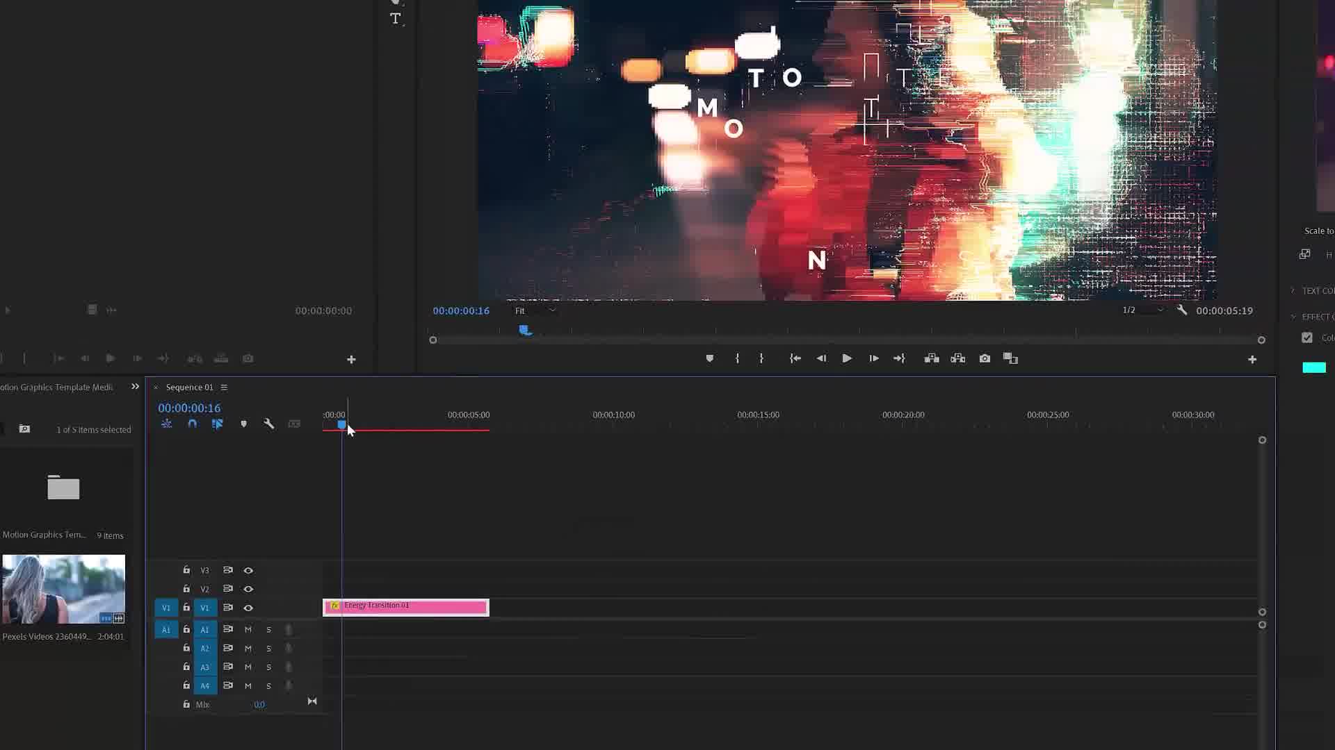
Task: Toggle A1 source patching button
Action: pos(166,630)
